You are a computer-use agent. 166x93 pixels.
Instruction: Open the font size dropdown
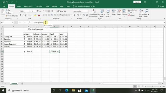[36, 11]
